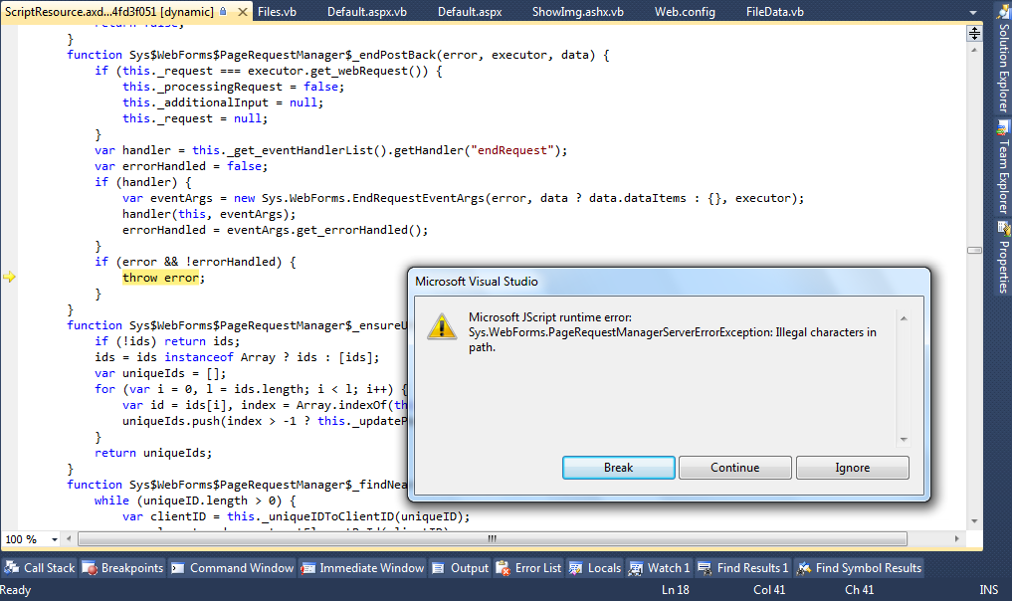The height and width of the screenshot is (601, 1012).
Task: Click the Immediate Window icon
Action: 308,568
